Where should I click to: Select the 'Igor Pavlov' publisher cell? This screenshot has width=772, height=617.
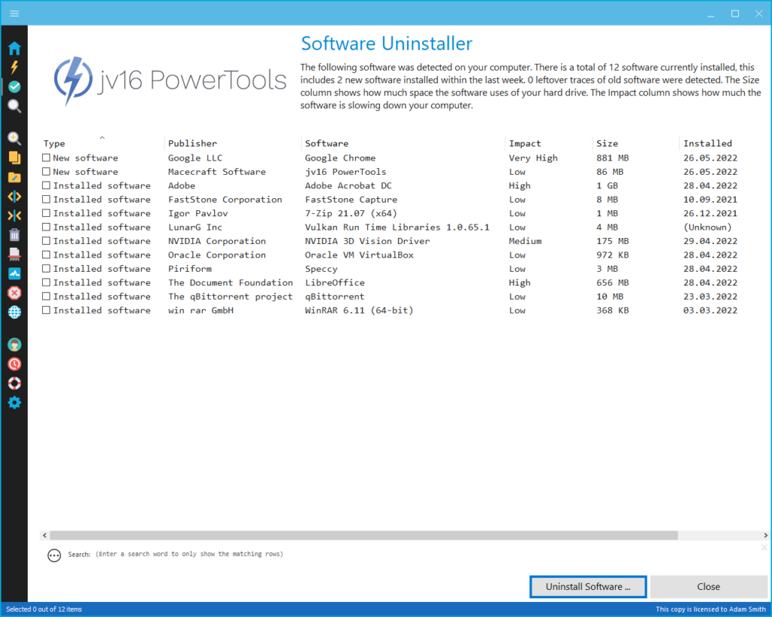tap(198, 213)
